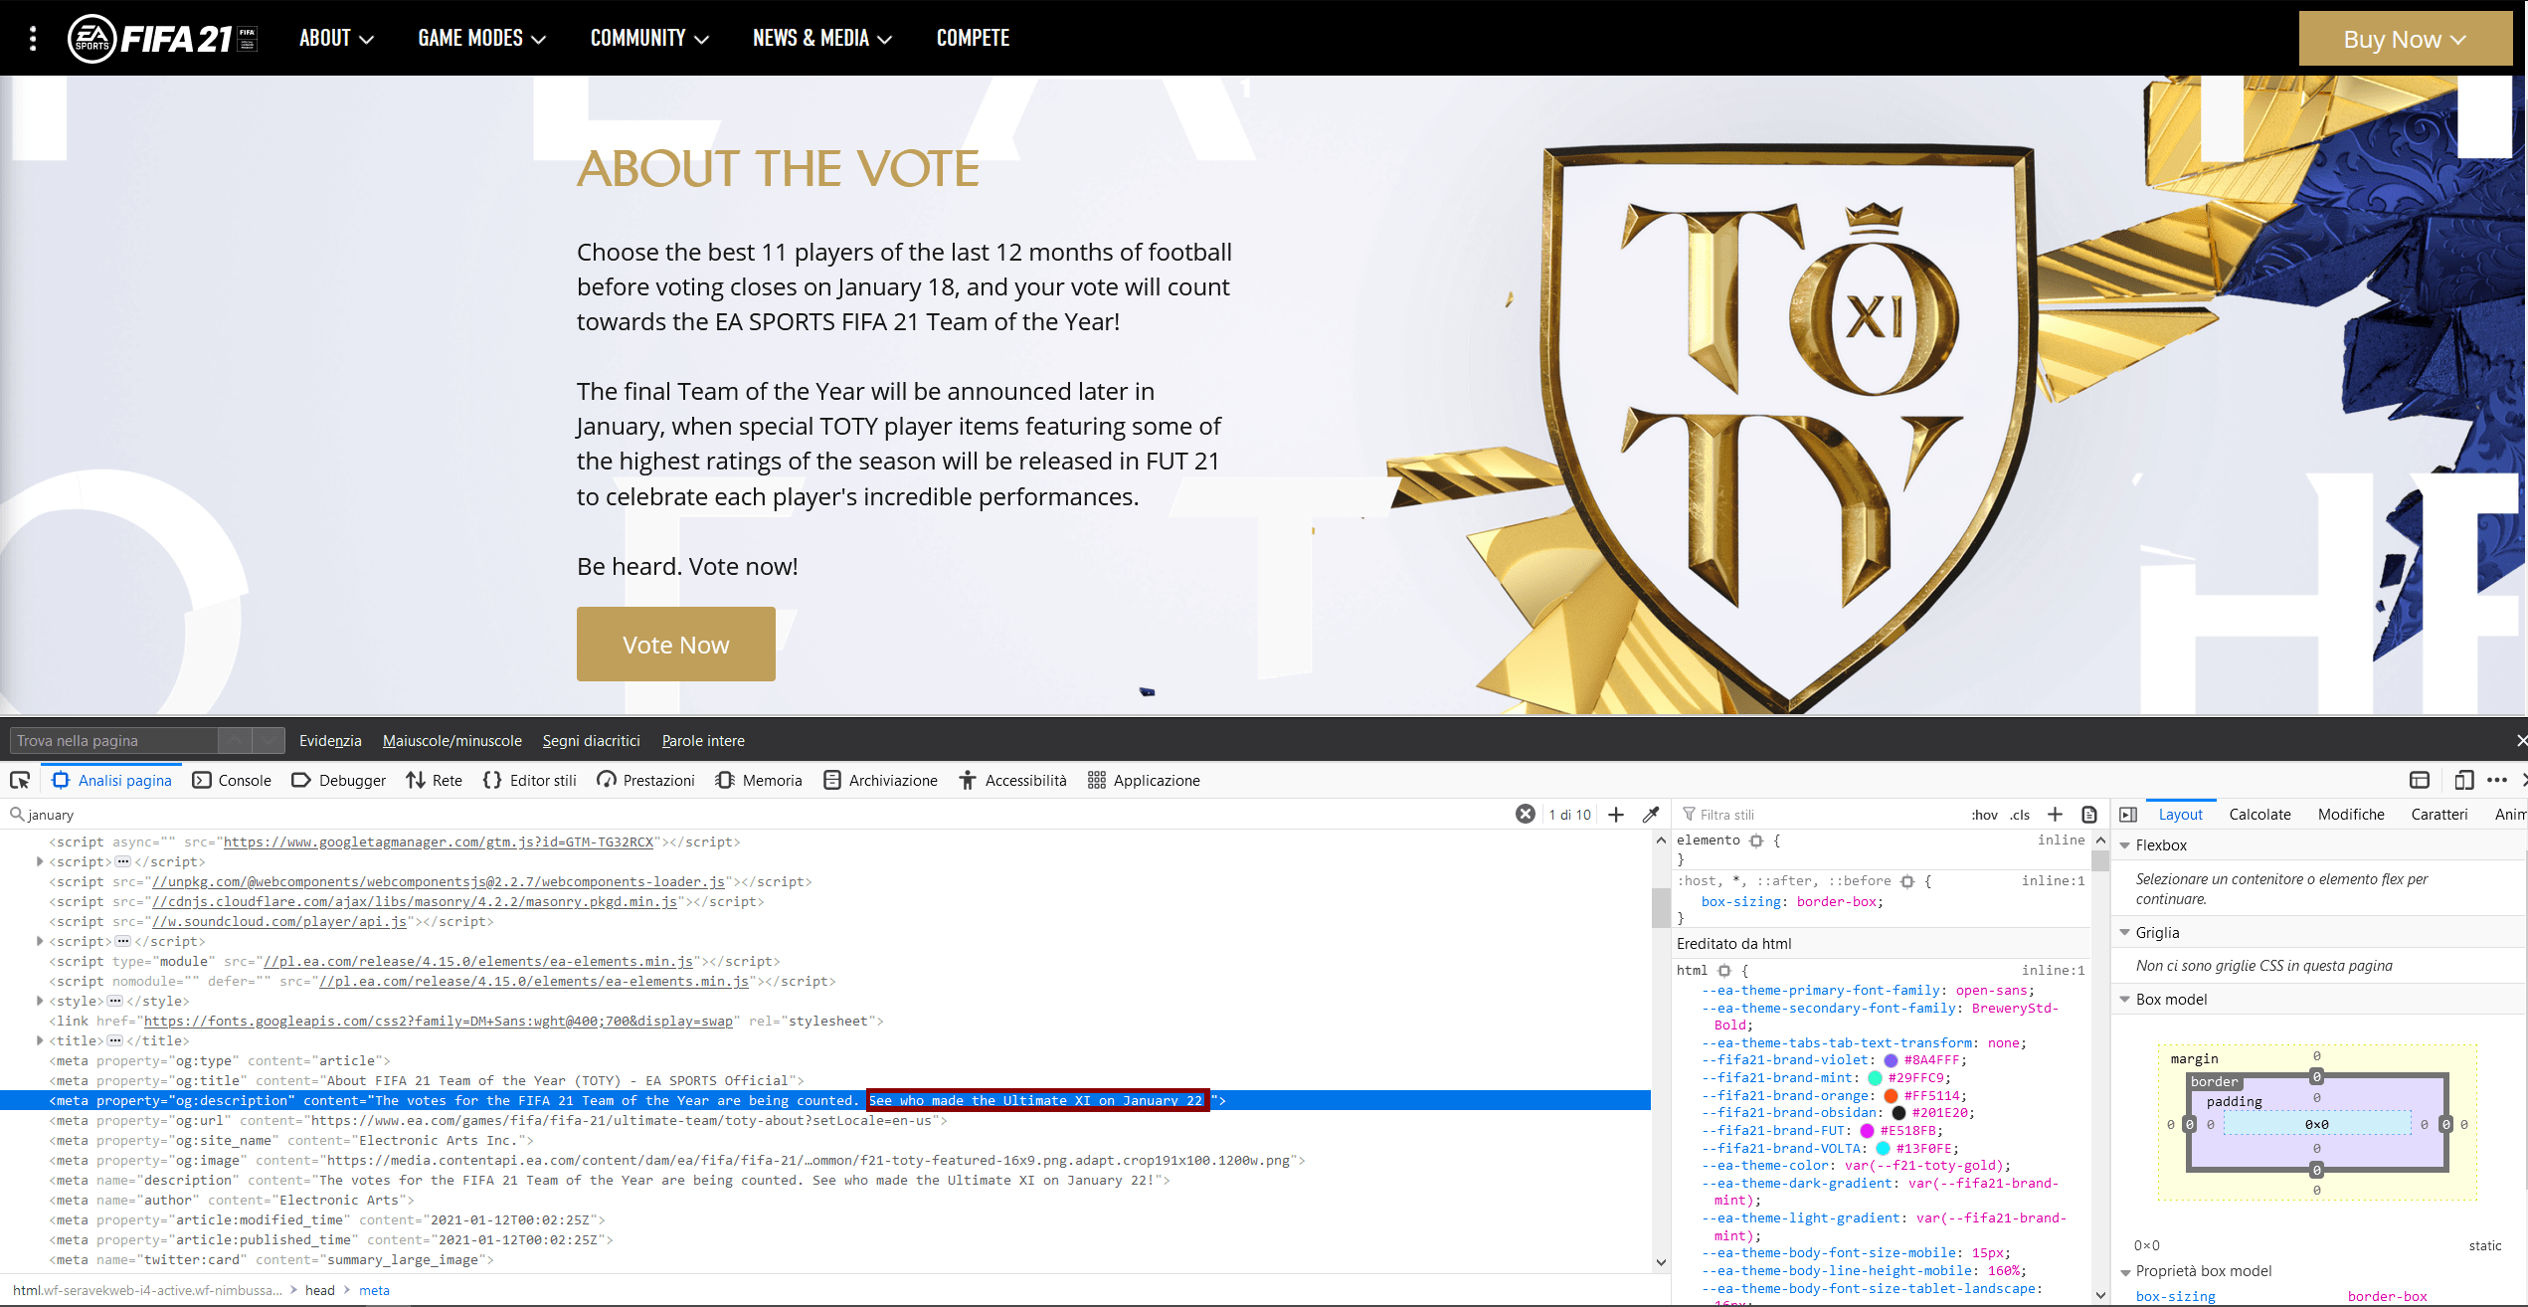
Task: Collapse the Flexbox section
Action: (x=2125, y=845)
